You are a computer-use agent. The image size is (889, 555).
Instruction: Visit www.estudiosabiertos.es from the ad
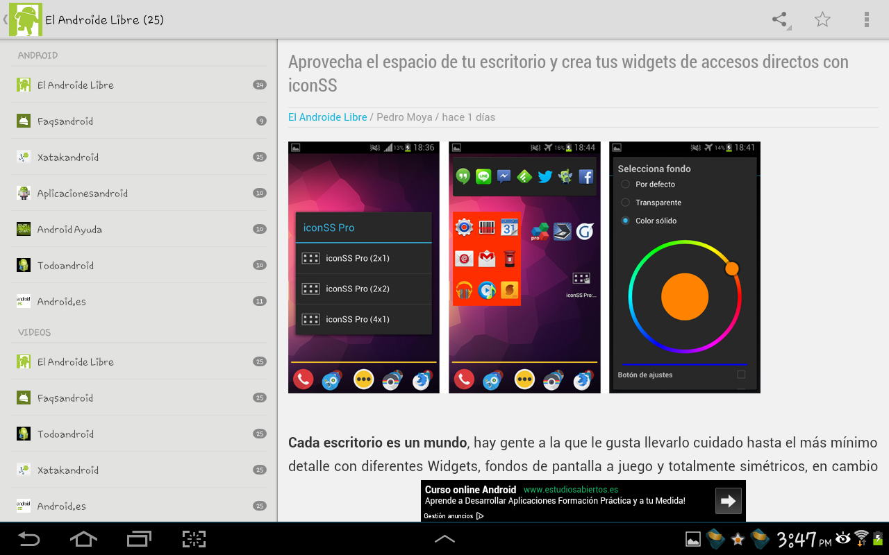click(571, 490)
